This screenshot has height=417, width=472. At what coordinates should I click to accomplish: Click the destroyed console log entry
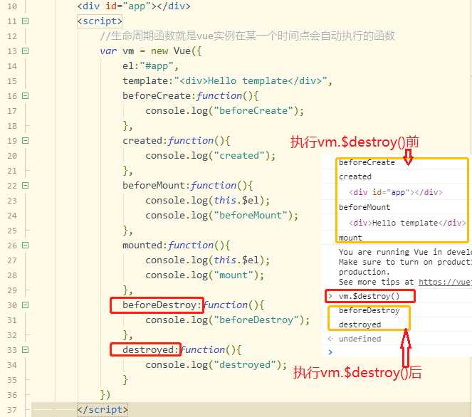(x=360, y=324)
